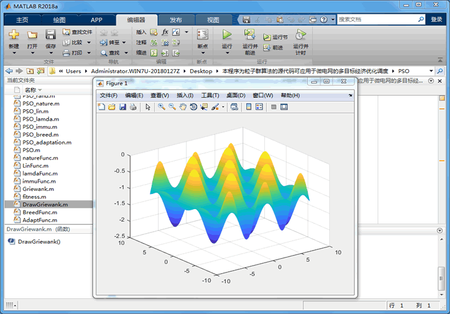Click the 新建 plus icon in the ribbon

(14, 35)
